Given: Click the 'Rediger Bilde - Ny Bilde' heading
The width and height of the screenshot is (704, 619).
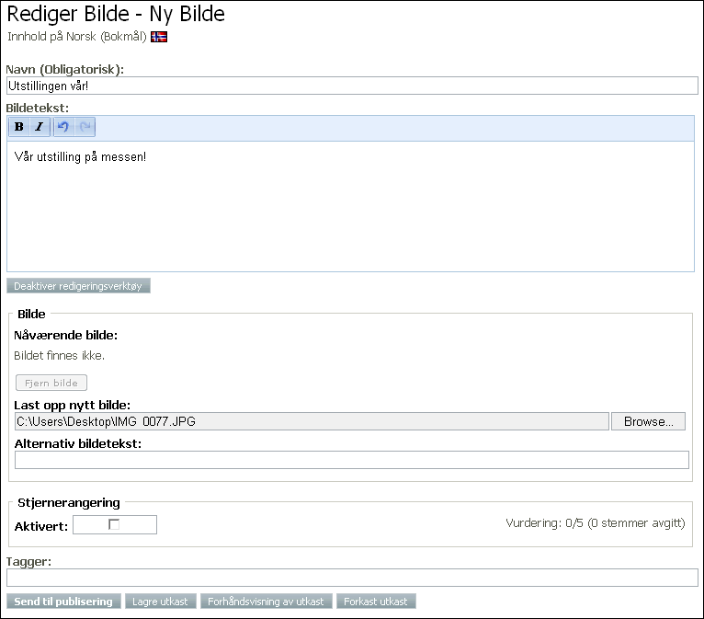Looking at the screenshot, I should click(116, 15).
